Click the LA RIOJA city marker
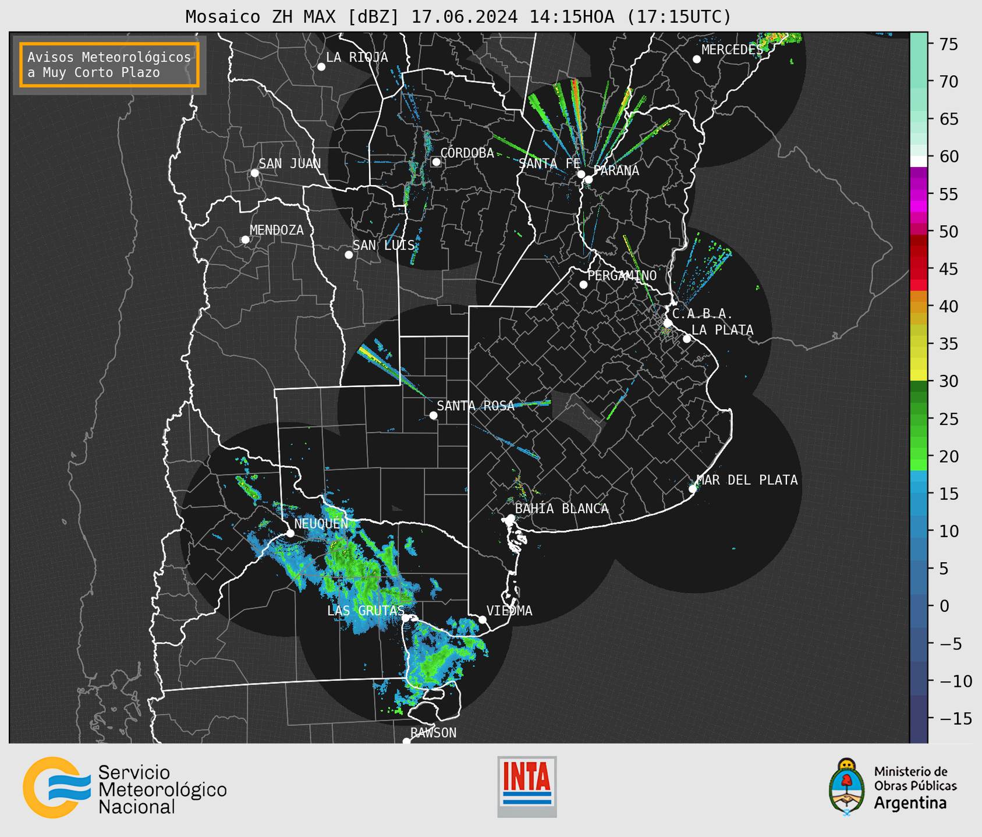The width and height of the screenshot is (982, 837). (321, 67)
